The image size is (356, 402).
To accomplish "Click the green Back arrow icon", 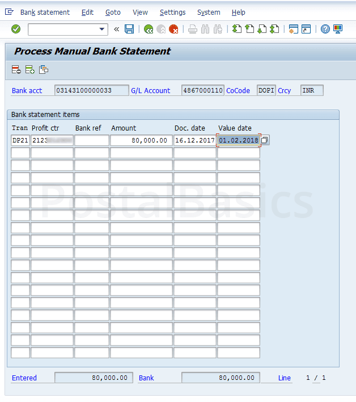I will click(x=149, y=29).
